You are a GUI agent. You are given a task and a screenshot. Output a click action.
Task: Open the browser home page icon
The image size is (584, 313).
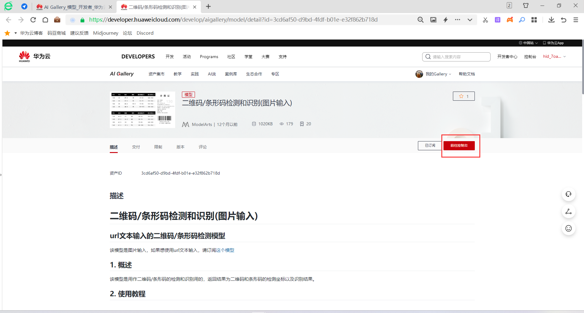tap(45, 20)
